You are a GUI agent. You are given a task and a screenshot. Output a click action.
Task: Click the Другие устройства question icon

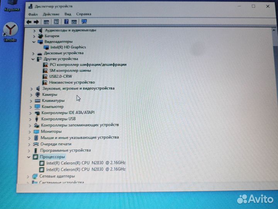pos(39,59)
